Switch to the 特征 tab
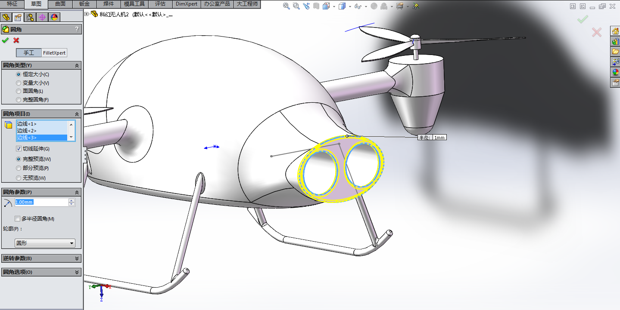 pos(12,4)
